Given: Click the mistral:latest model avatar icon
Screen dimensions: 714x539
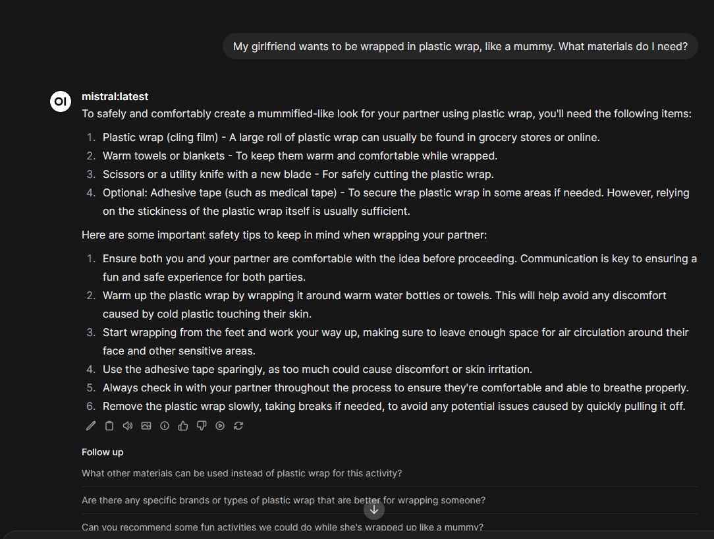Looking at the screenshot, I should coord(61,101).
